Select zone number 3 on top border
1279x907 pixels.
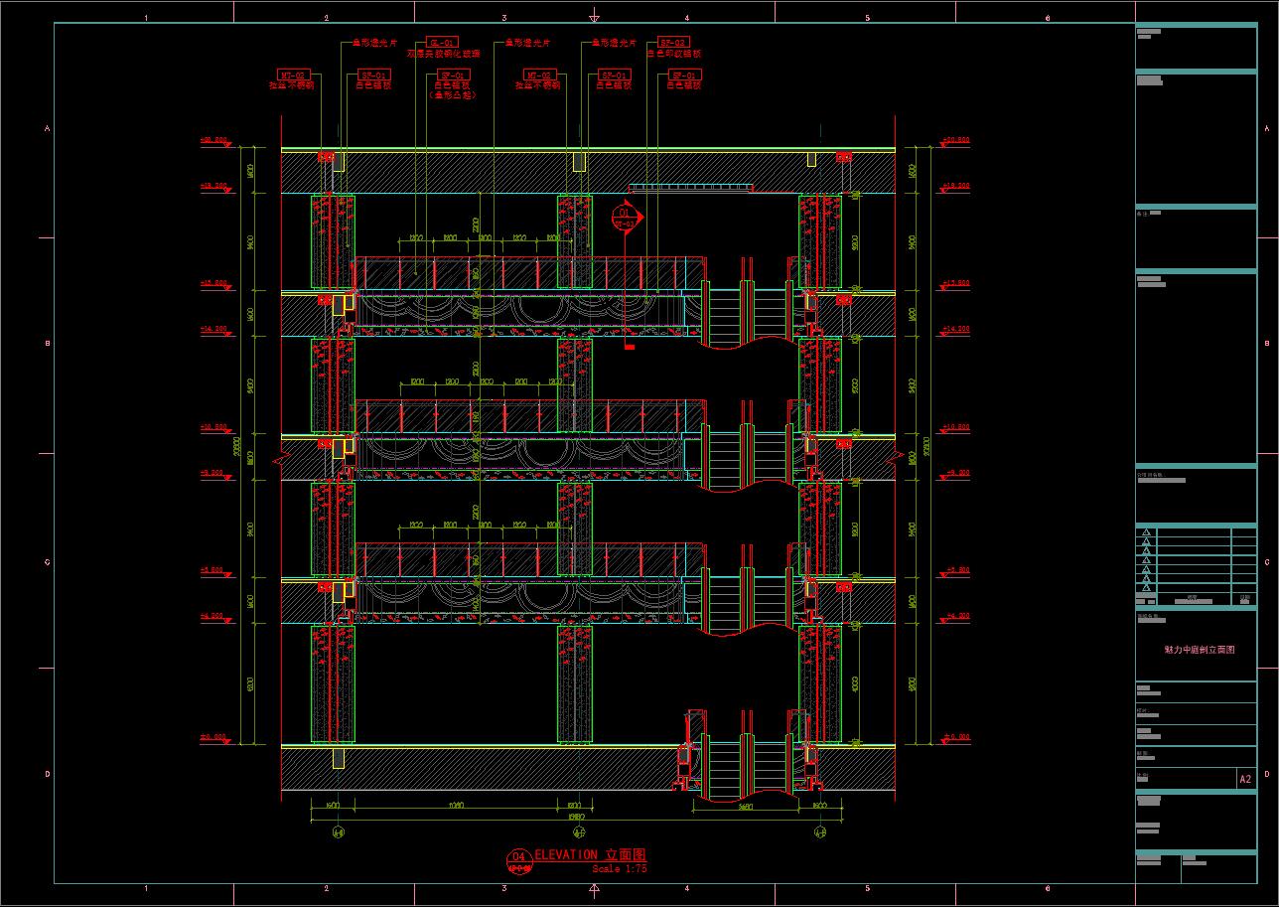[504, 18]
